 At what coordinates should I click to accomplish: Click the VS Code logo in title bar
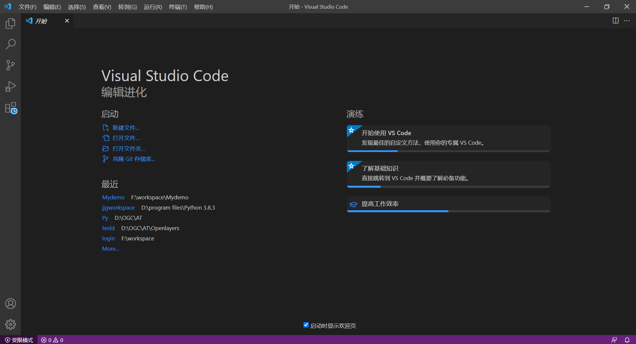8,7
